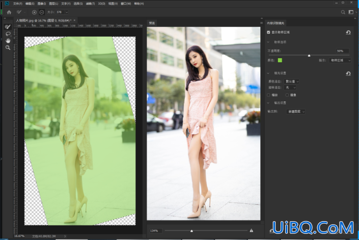Select the Zoom tool
Screen dimensions: 359x240
click(x=8, y=47)
